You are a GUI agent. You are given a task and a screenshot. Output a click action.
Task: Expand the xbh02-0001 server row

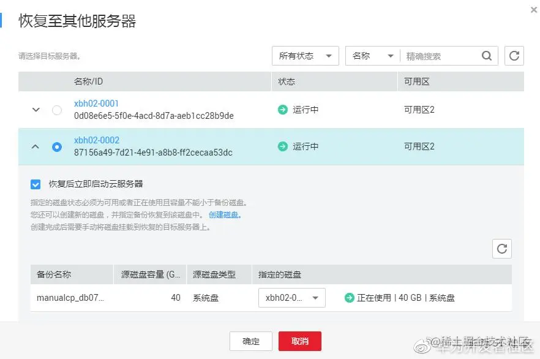tap(35, 110)
